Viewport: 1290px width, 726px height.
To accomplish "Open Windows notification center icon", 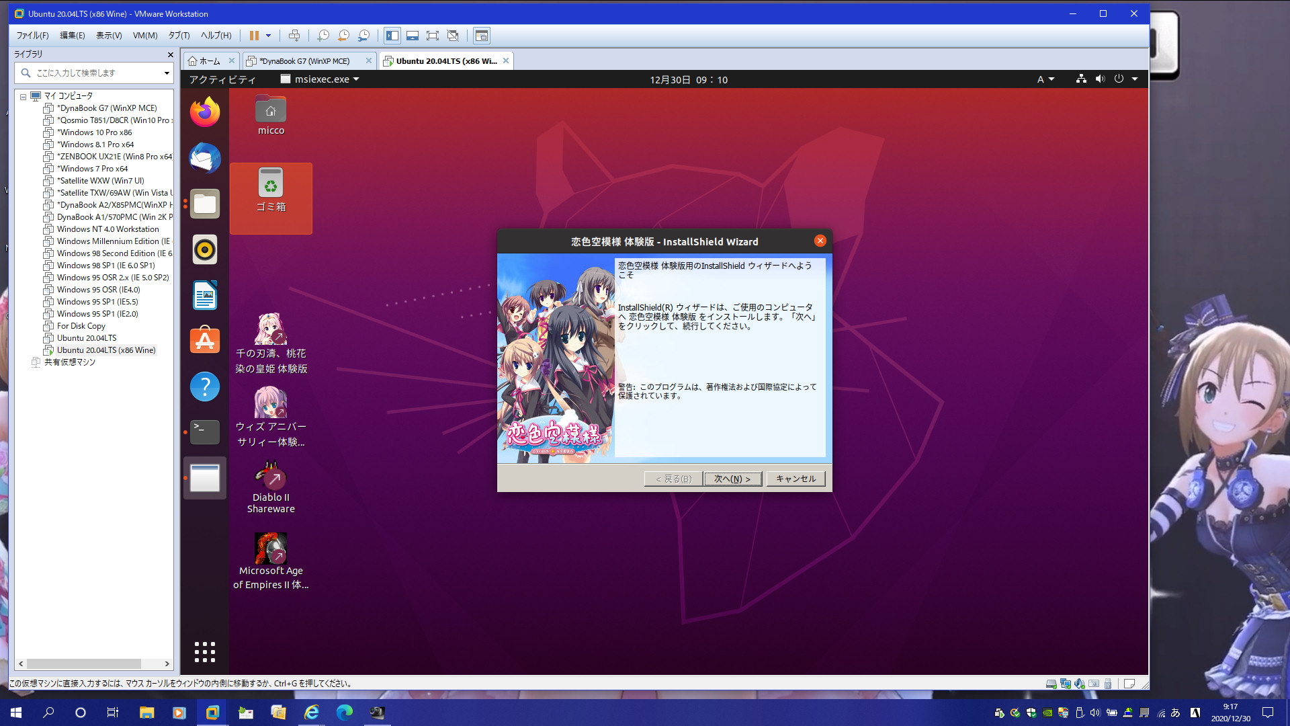I will [x=1268, y=713].
